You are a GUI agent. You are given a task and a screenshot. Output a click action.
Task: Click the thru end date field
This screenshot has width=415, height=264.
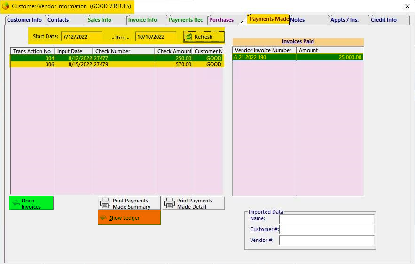click(155, 37)
